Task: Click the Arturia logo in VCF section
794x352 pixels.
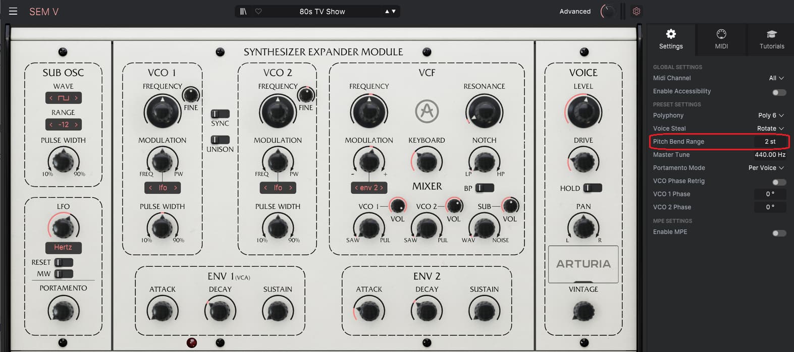Action: pos(427,111)
